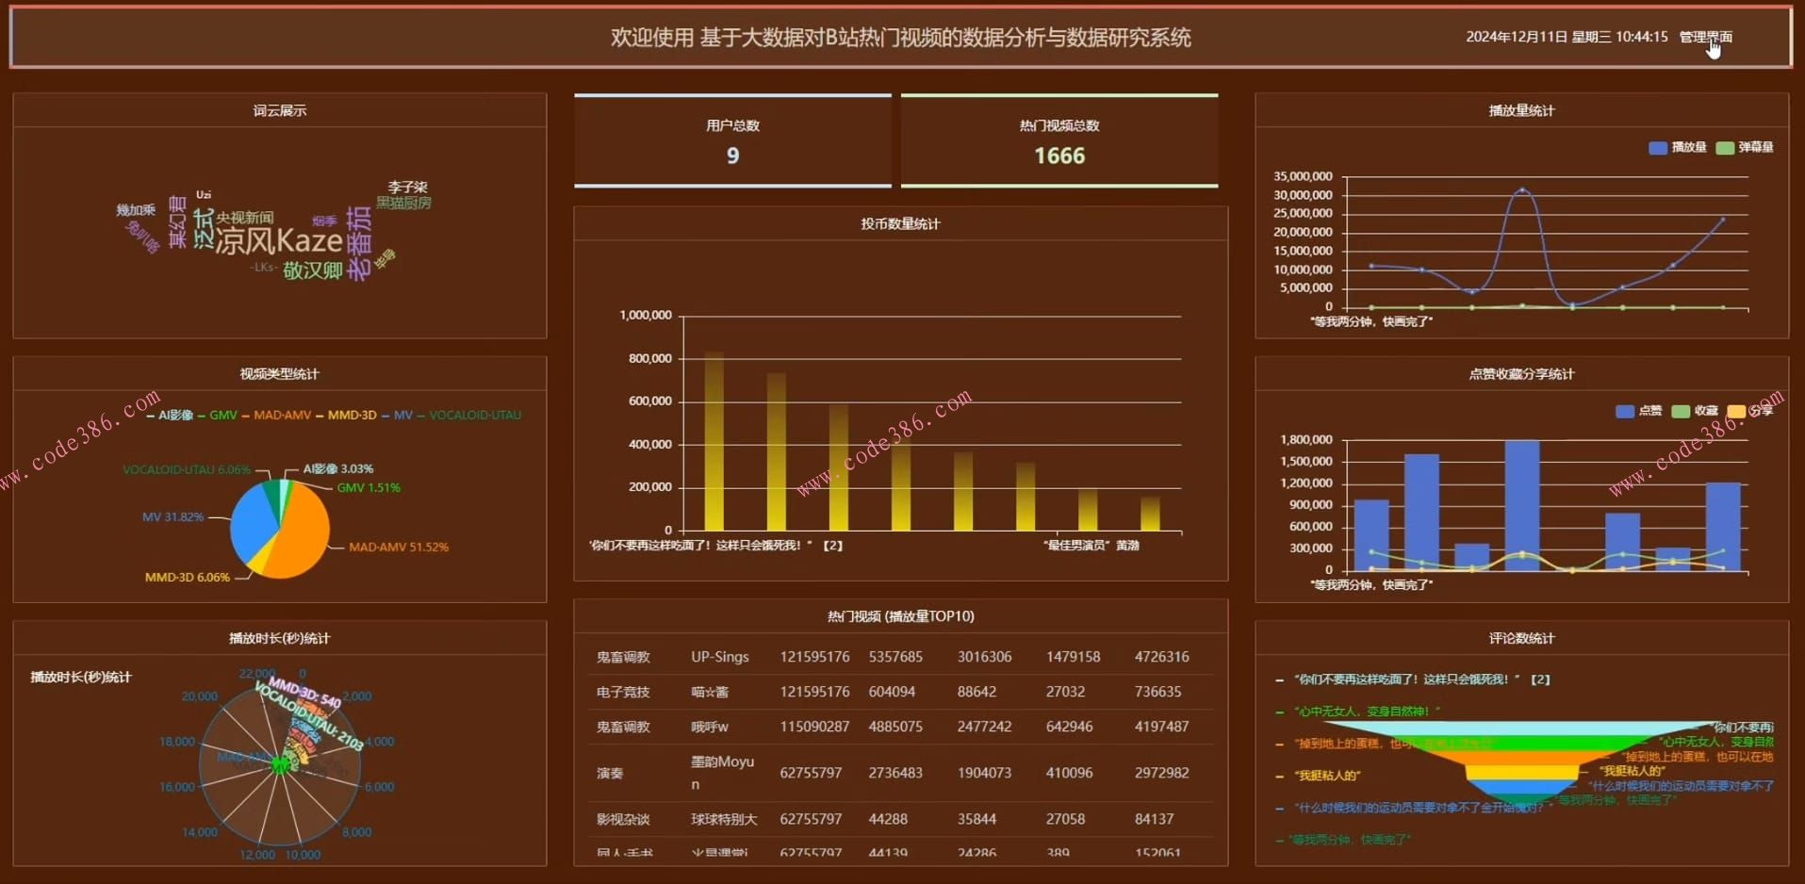
Task: Hide the 收藏 series via its legend
Action: (x=1695, y=411)
